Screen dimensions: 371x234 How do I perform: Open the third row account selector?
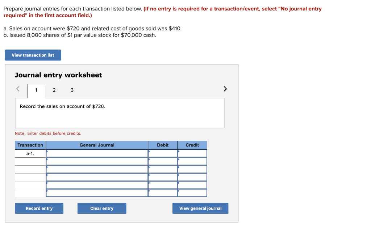tap(96, 169)
